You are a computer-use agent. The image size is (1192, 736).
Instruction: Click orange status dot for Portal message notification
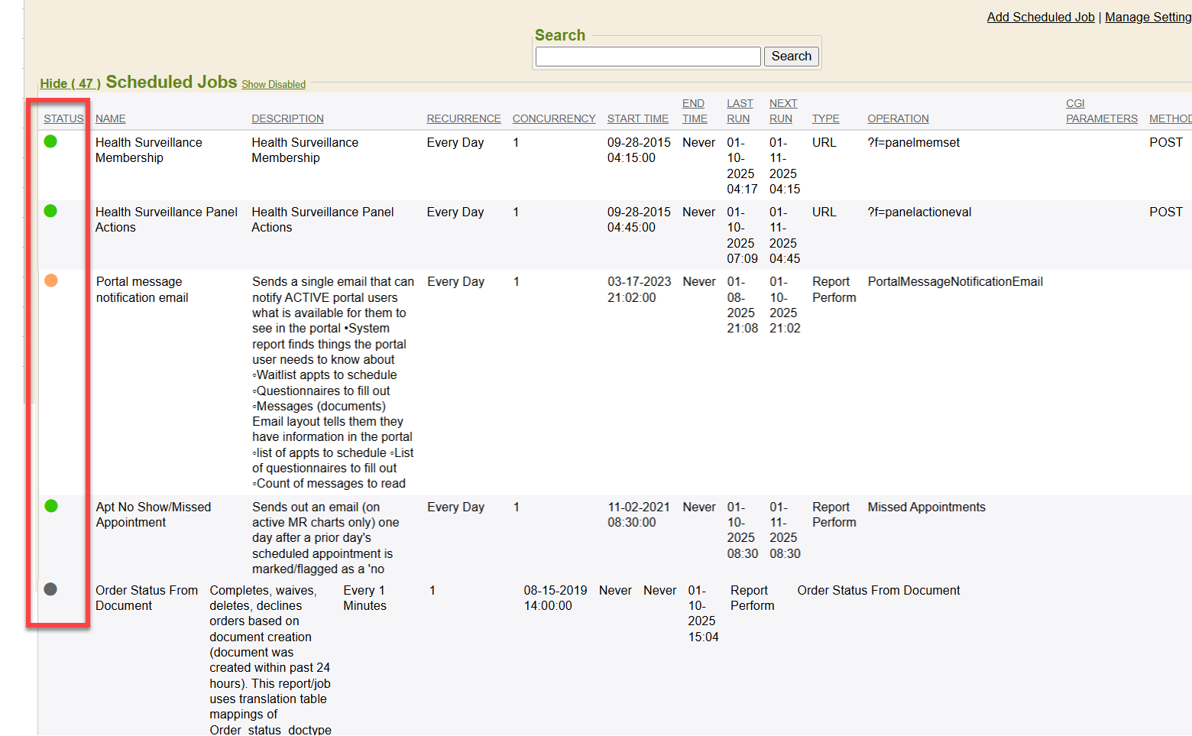pyautogui.click(x=51, y=280)
